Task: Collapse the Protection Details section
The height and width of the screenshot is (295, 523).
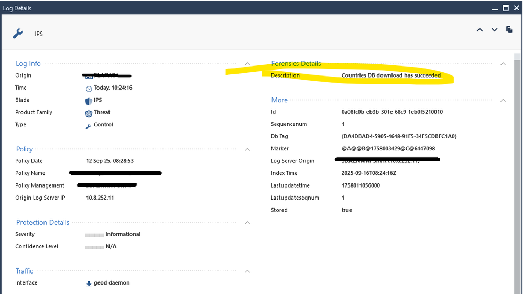Action: pos(248,223)
